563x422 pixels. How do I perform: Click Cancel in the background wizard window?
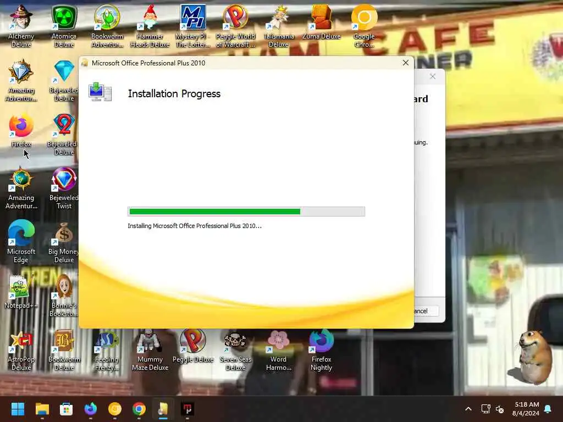[426, 311]
